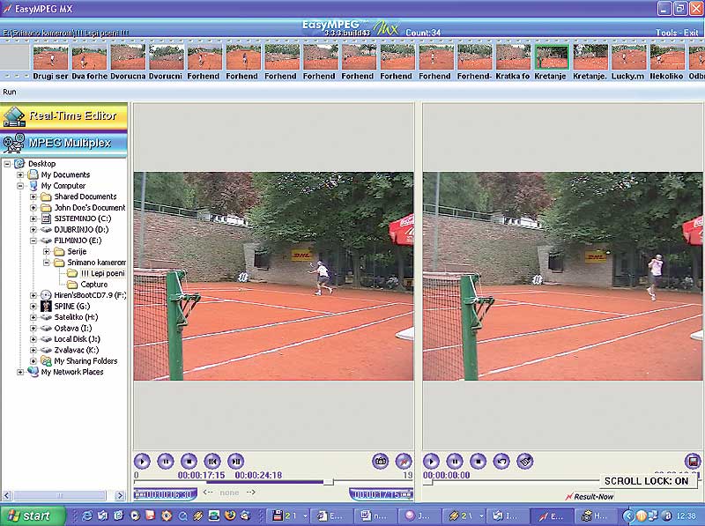Expand the My Documents tree node

20,174
